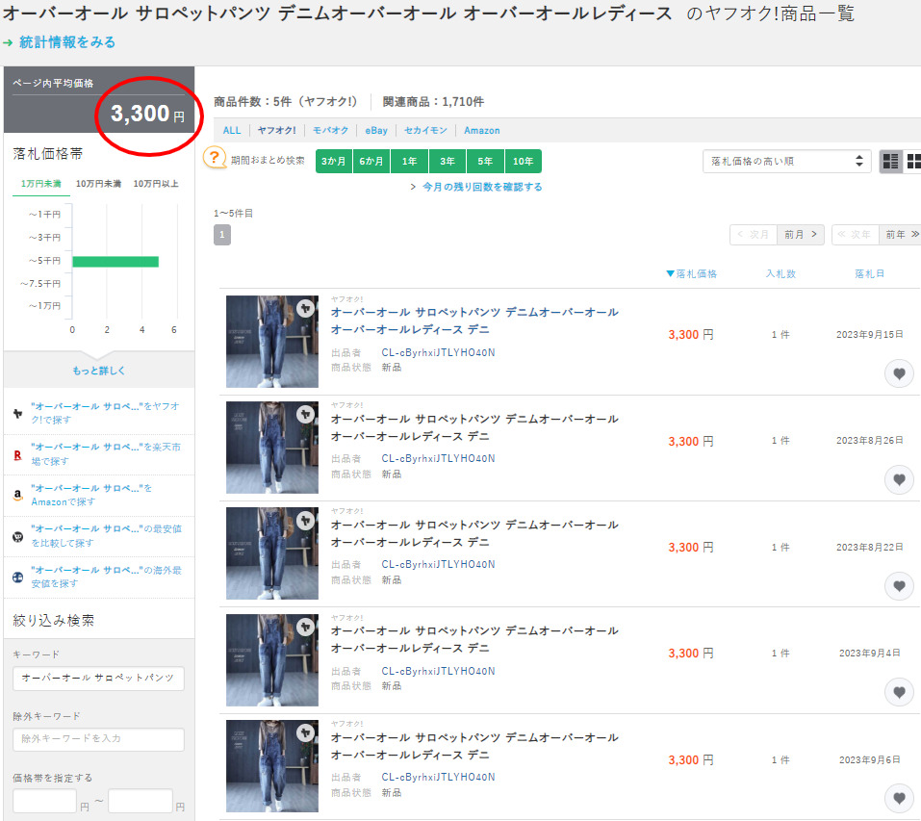Click the shopping cart lowest-price comparison icon
Image resolution: width=921 pixels, height=821 pixels.
pyautogui.click(x=18, y=536)
